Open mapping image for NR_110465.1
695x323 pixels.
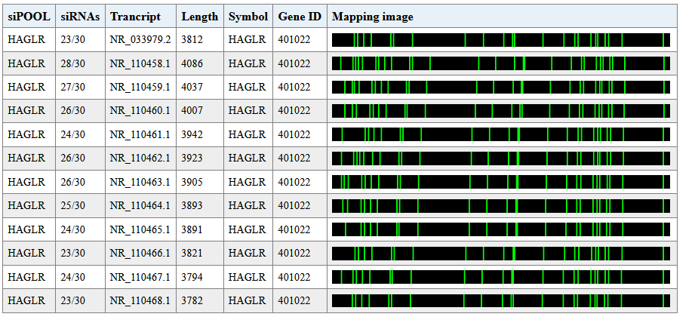point(501,229)
